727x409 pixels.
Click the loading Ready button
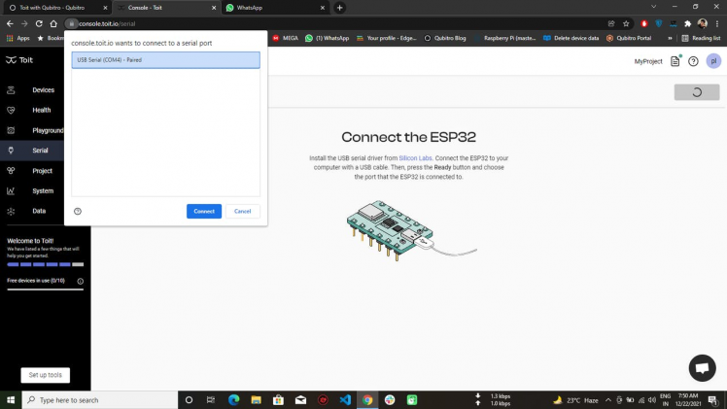point(697,92)
